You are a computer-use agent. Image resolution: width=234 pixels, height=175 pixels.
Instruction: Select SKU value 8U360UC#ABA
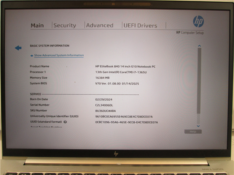coord(106,111)
